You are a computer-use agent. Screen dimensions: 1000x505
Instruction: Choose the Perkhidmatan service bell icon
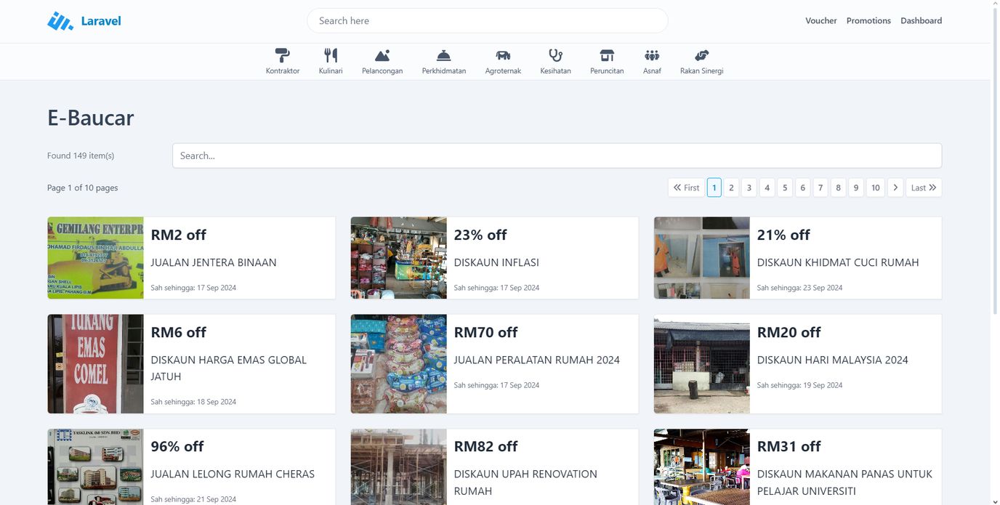coord(443,55)
